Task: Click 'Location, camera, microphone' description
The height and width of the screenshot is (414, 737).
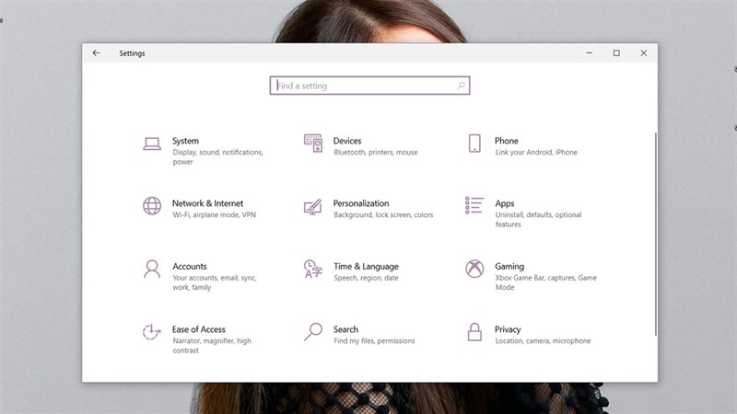Action: pyautogui.click(x=543, y=340)
